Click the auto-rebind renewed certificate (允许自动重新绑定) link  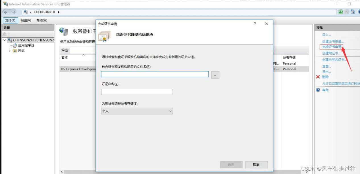(x=341, y=84)
